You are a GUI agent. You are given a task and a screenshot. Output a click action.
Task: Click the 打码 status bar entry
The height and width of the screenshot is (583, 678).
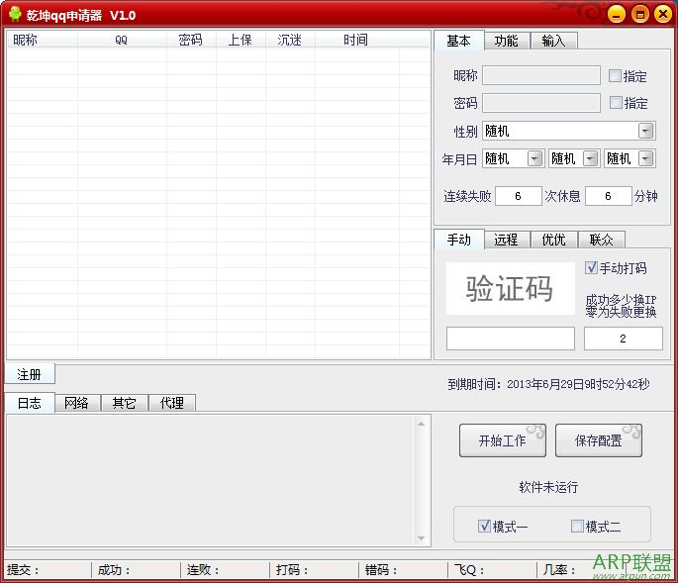coord(292,569)
